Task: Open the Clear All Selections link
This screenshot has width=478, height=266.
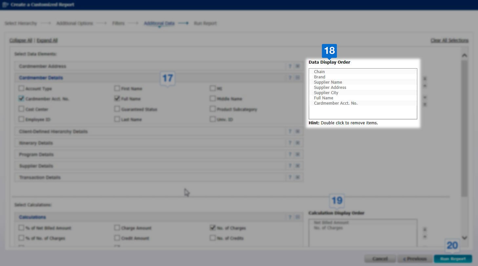Action: click(449, 40)
